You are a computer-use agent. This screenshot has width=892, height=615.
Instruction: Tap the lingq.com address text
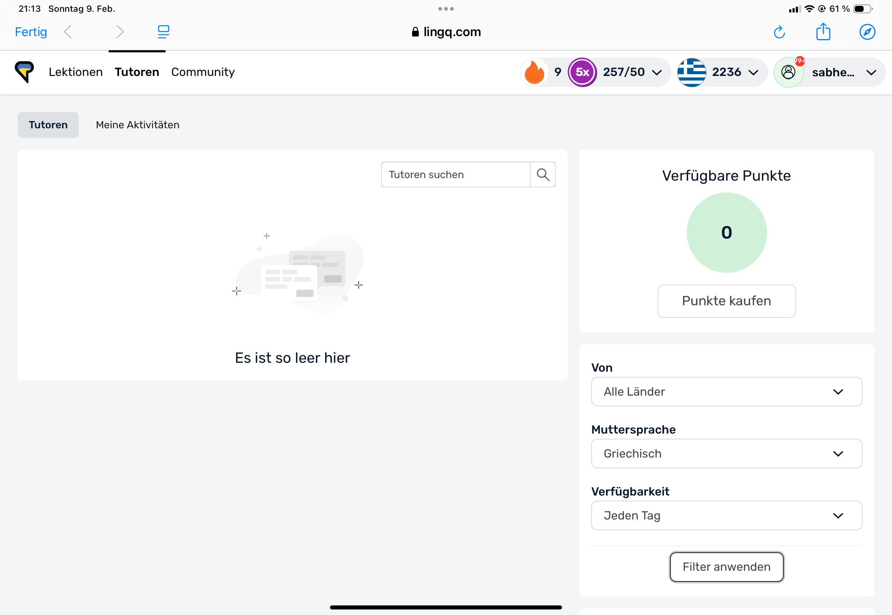point(452,32)
